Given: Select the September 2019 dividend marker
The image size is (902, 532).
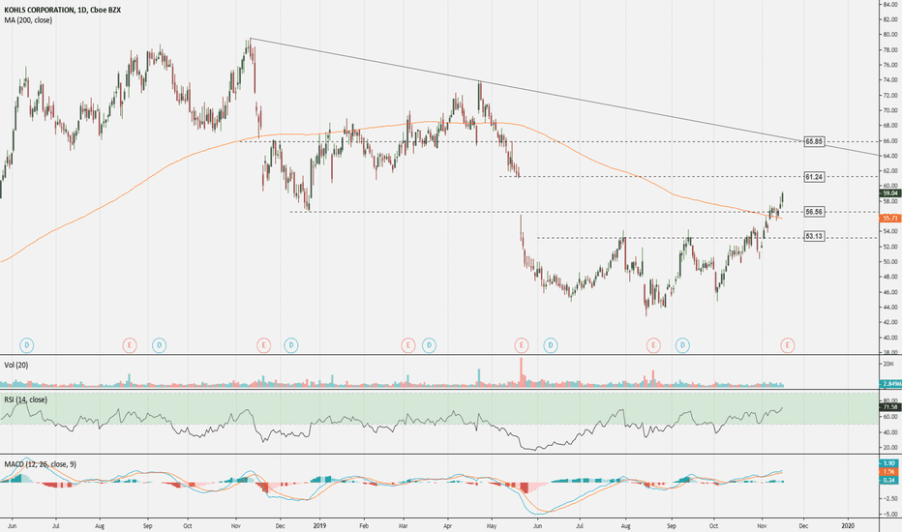Looking at the screenshot, I should pyautogui.click(x=682, y=345).
